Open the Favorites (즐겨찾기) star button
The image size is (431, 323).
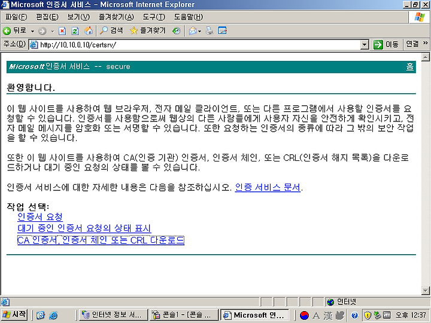point(148,31)
